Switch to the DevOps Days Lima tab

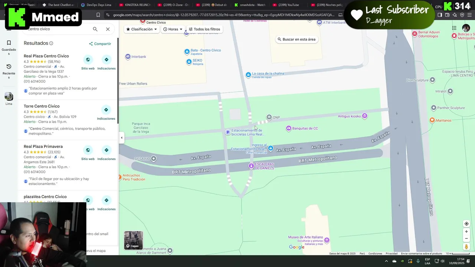click(96, 5)
